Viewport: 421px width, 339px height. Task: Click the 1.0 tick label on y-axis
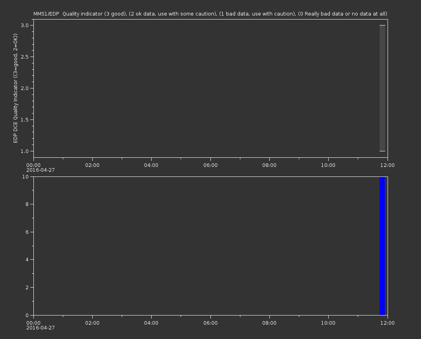[x=25, y=151]
